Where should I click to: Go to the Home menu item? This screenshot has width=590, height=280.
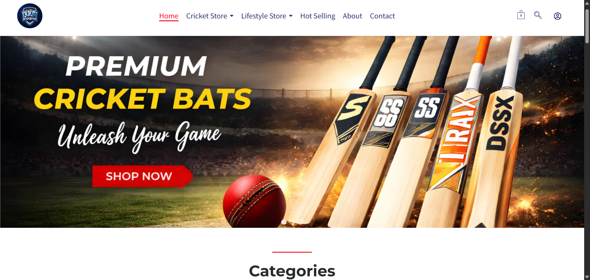click(x=169, y=16)
